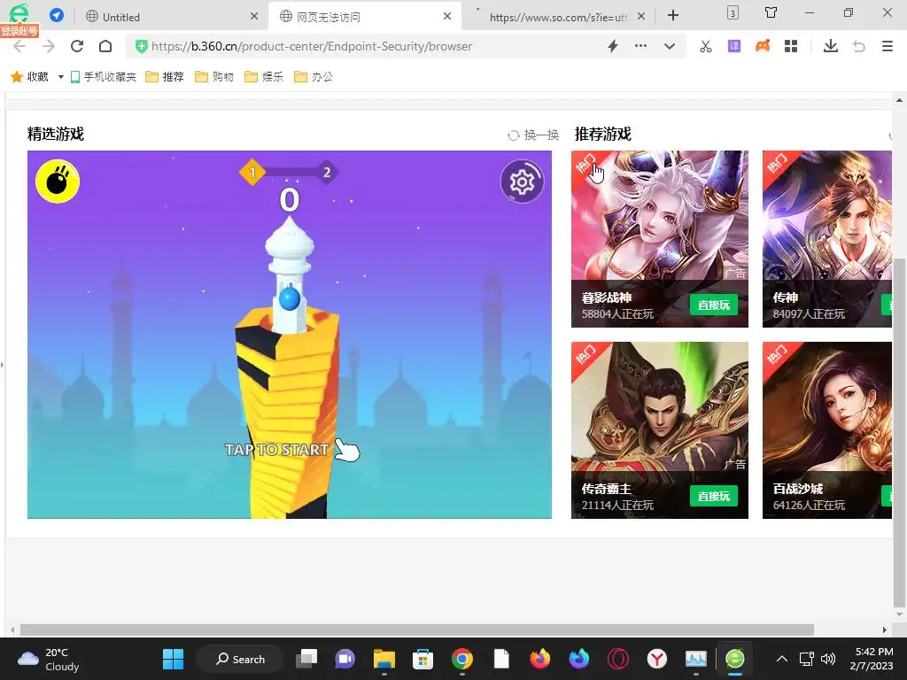Click the back navigation arrow
Image resolution: width=907 pixels, height=680 pixels.
click(19, 46)
